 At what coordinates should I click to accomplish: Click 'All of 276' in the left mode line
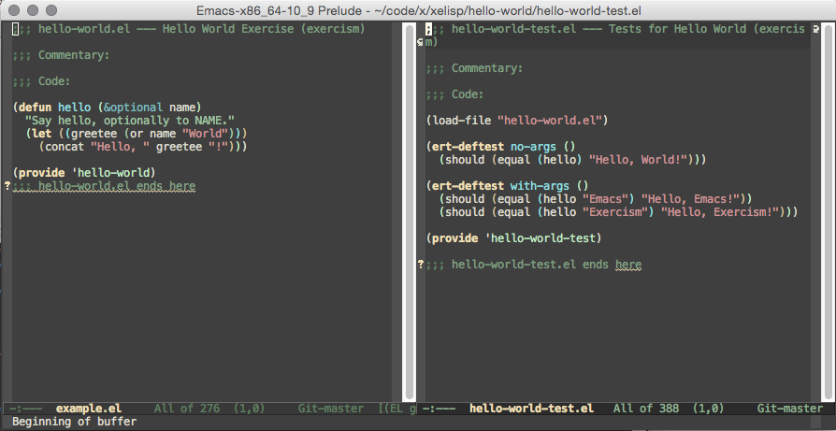coord(187,409)
